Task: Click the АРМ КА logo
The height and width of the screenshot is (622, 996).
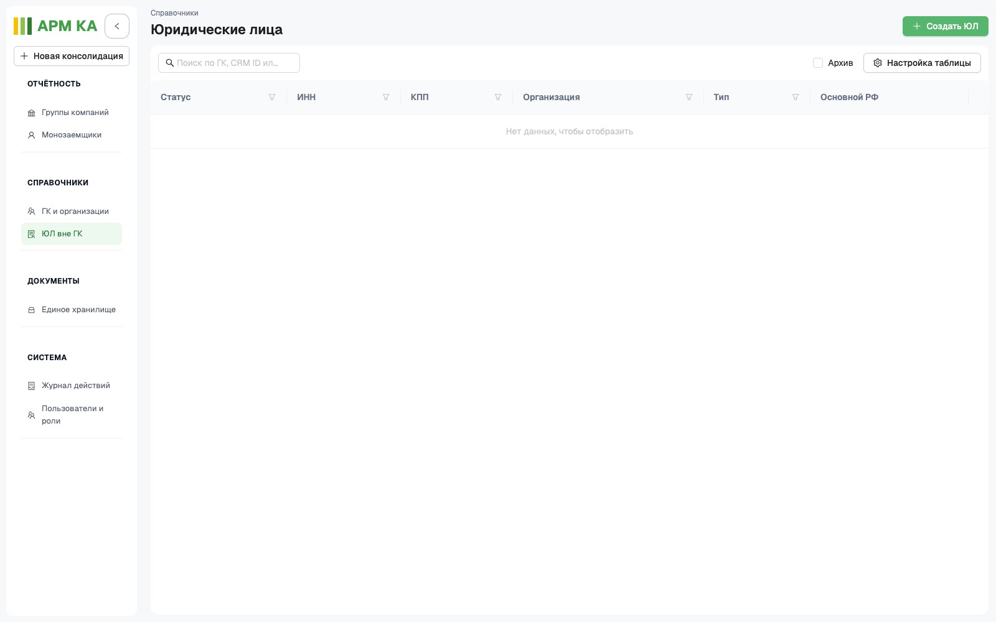Action: coord(55,26)
